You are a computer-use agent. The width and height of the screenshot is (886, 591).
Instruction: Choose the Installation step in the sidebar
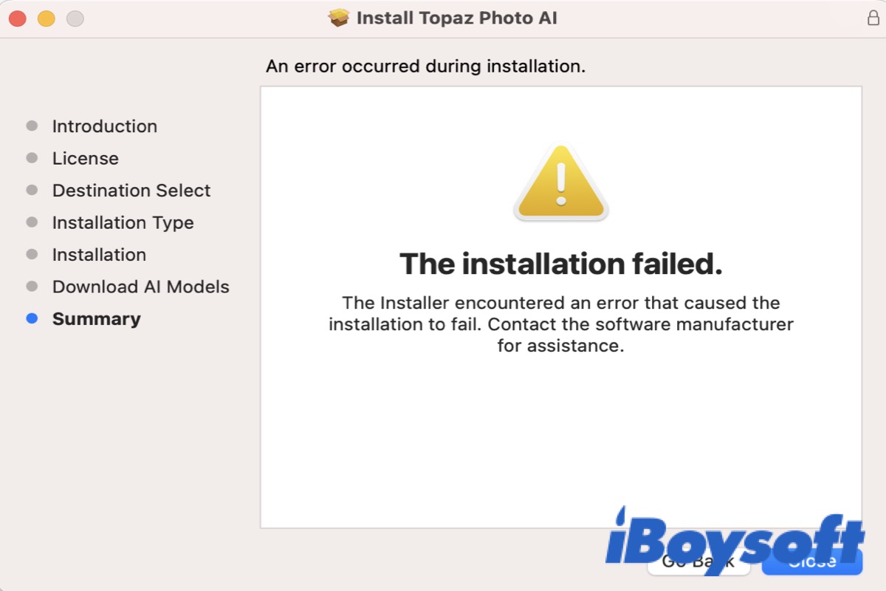pyautogui.click(x=99, y=255)
